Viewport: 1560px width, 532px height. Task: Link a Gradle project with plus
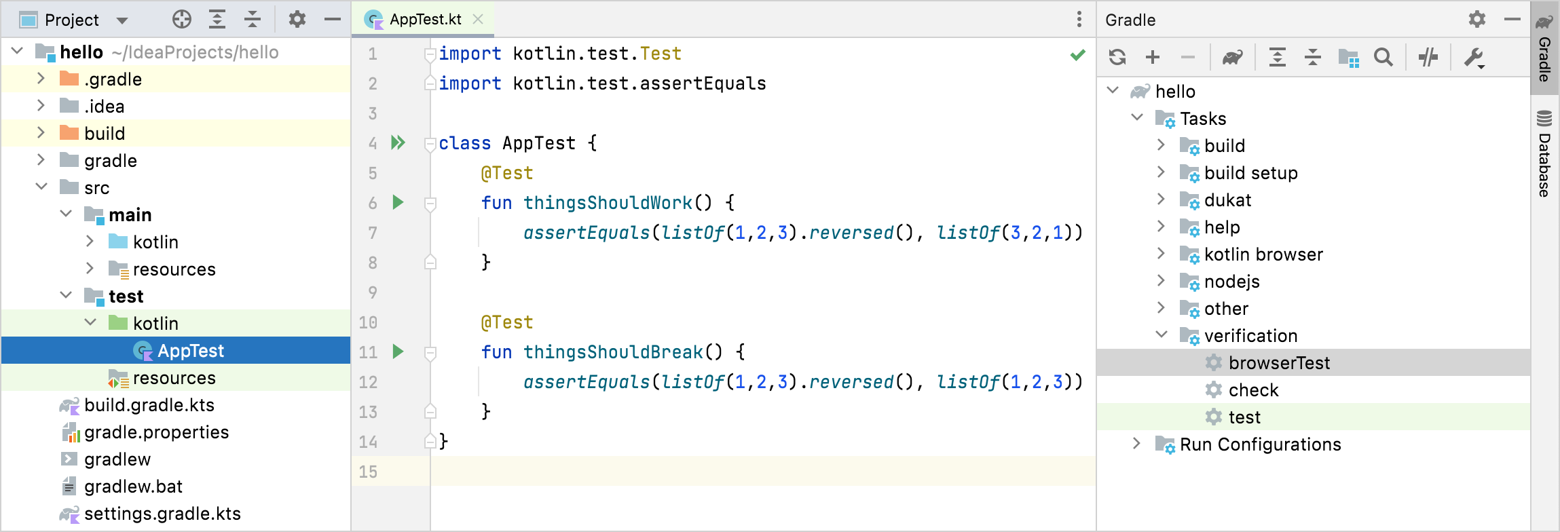1153,57
